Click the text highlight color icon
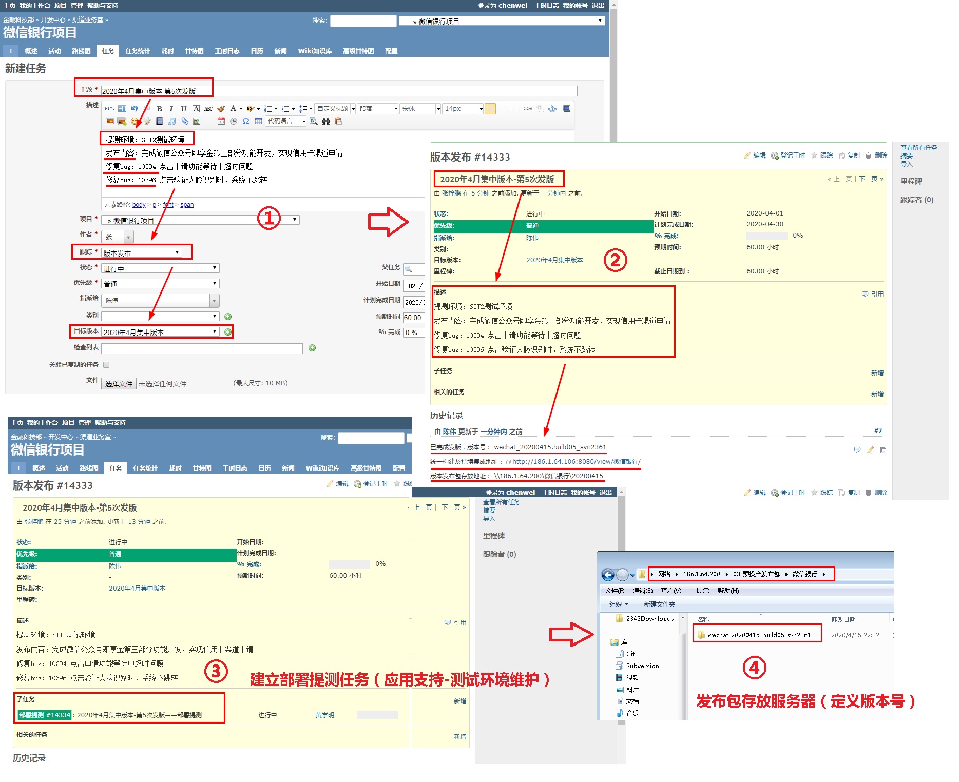The height and width of the screenshot is (782, 959). 251,109
